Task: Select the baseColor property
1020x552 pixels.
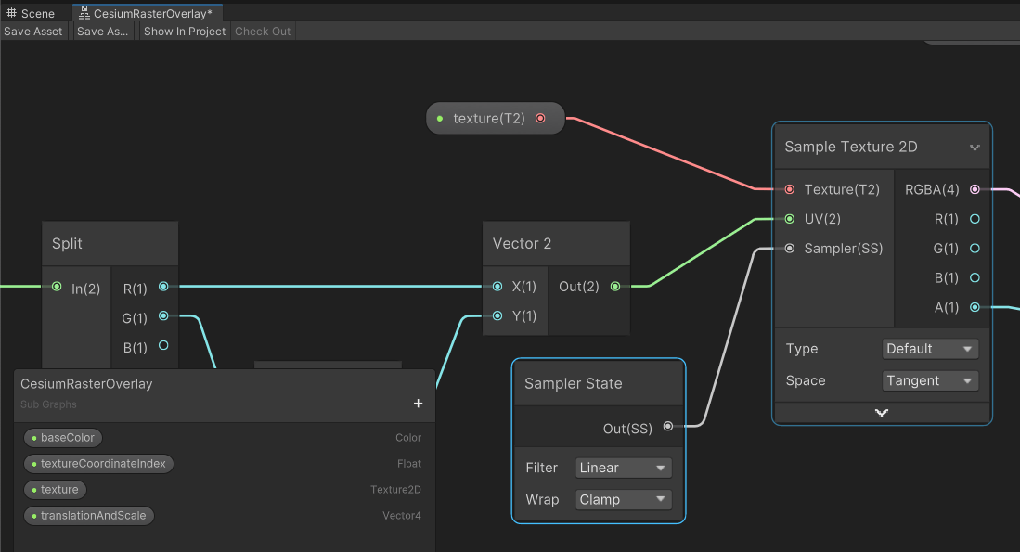Action: click(x=63, y=438)
